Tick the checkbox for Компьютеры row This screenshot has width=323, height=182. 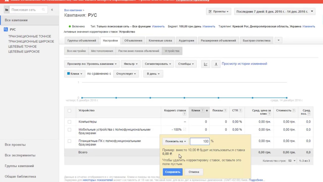pyautogui.click(x=69, y=122)
